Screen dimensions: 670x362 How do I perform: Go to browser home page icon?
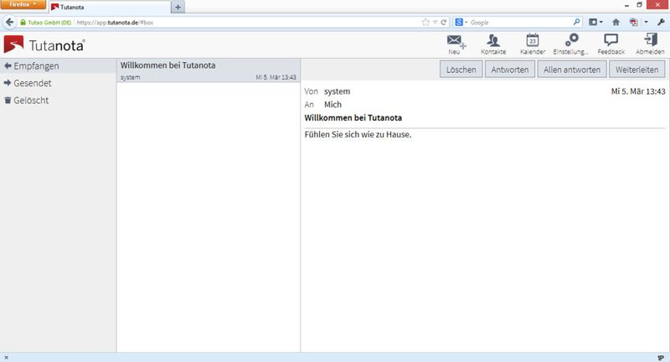616,23
